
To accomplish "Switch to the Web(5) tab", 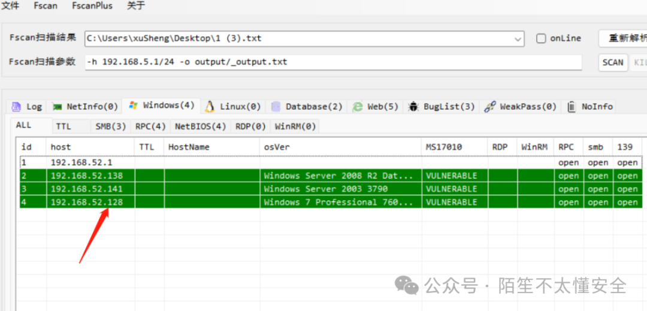I will (x=375, y=107).
